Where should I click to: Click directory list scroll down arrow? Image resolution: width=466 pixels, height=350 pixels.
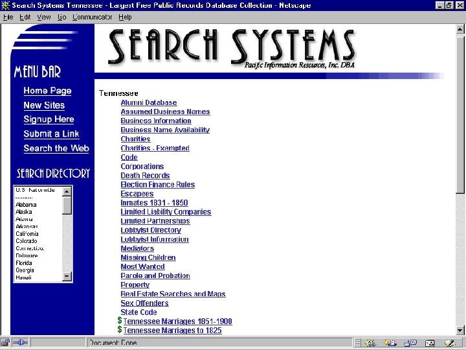click(67, 277)
